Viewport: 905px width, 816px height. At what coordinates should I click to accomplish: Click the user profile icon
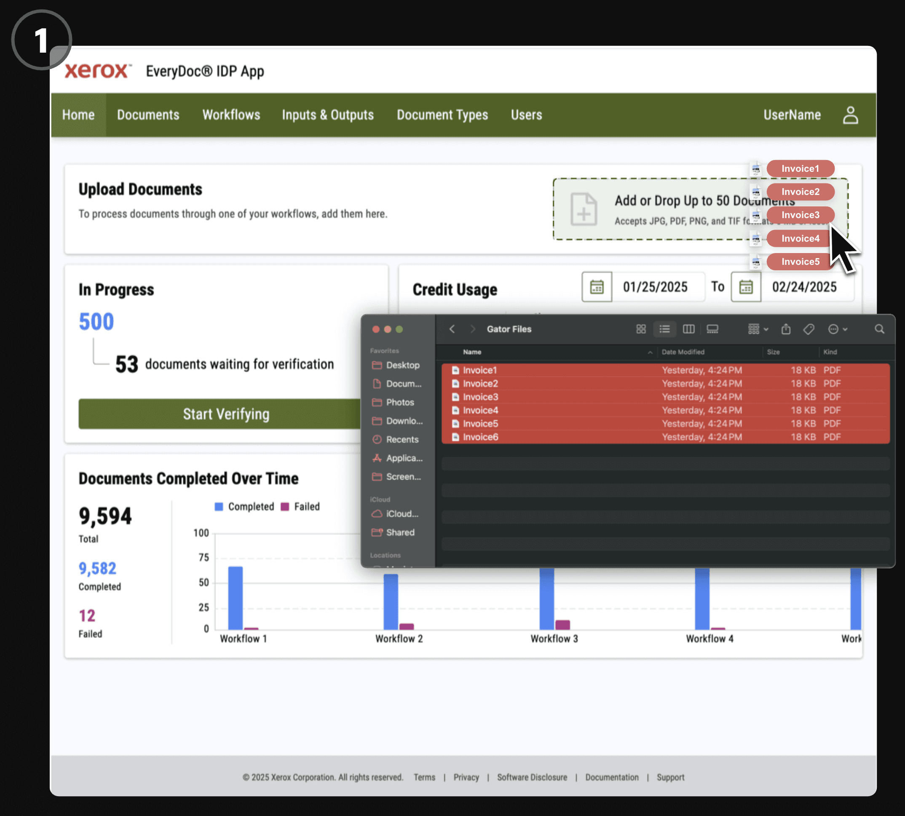pos(850,115)
